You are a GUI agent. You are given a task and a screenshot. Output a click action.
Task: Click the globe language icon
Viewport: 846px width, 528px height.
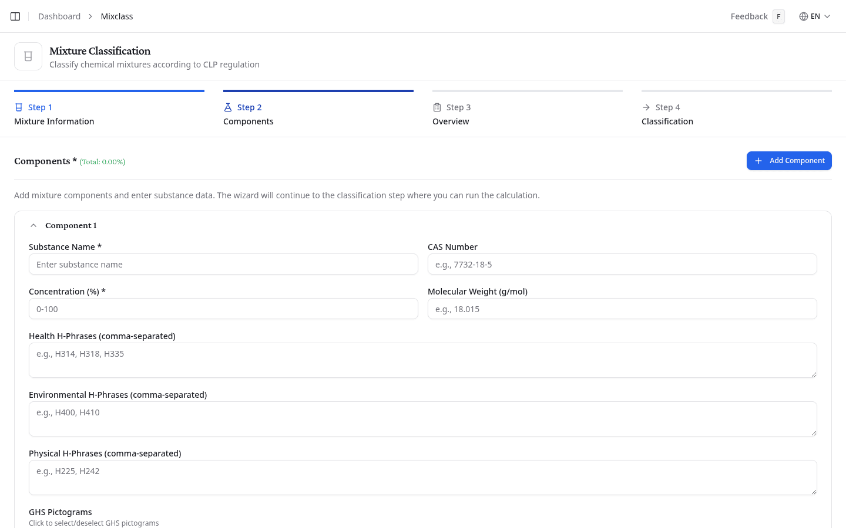pos(803,16)
